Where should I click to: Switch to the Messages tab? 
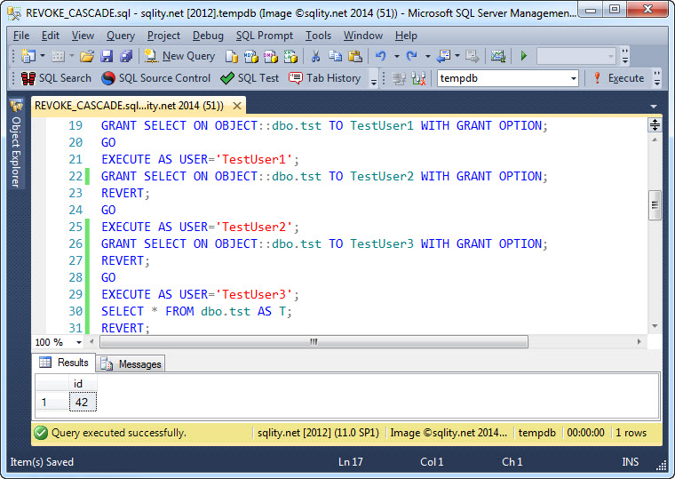tap(131, 364)
